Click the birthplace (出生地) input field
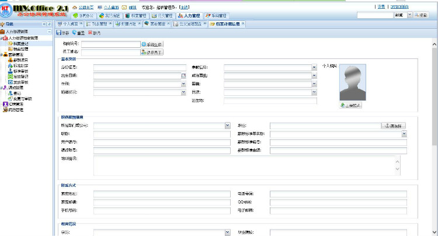The width and height of the screenshot is (438, 236). [x=270, y=100]
